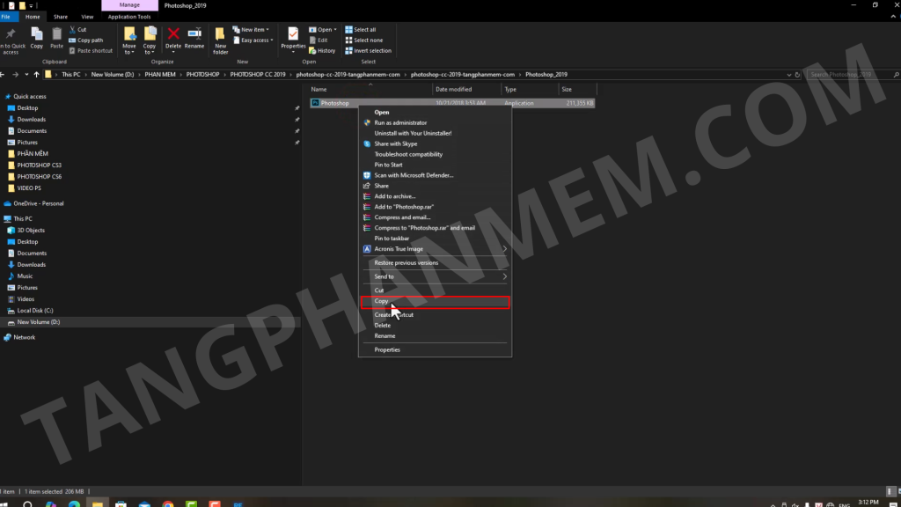This screenshot has width=901, height=507.
Task: Click the red Delete icon in ribbon
Action: coord(173,35)
